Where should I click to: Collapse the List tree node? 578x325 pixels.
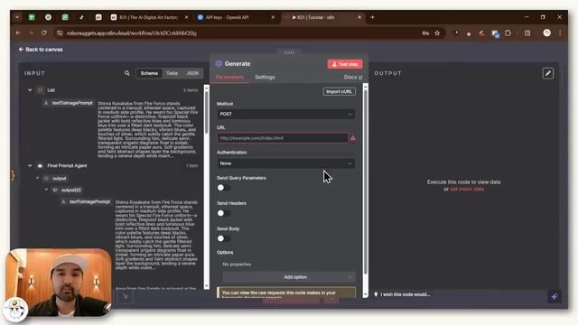click(30, 90)
